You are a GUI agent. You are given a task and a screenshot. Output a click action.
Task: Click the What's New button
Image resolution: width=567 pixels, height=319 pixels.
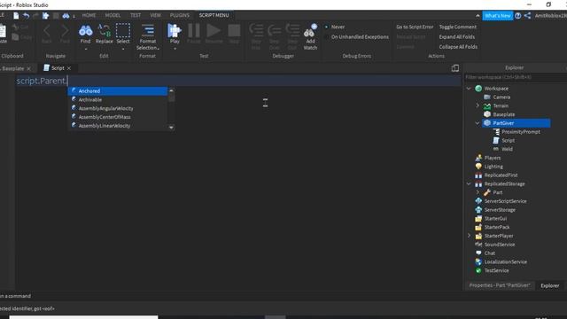498,16
